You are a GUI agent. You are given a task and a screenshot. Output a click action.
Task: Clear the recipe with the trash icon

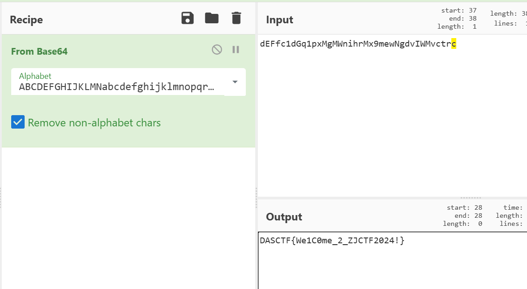(x=236, y=18)
